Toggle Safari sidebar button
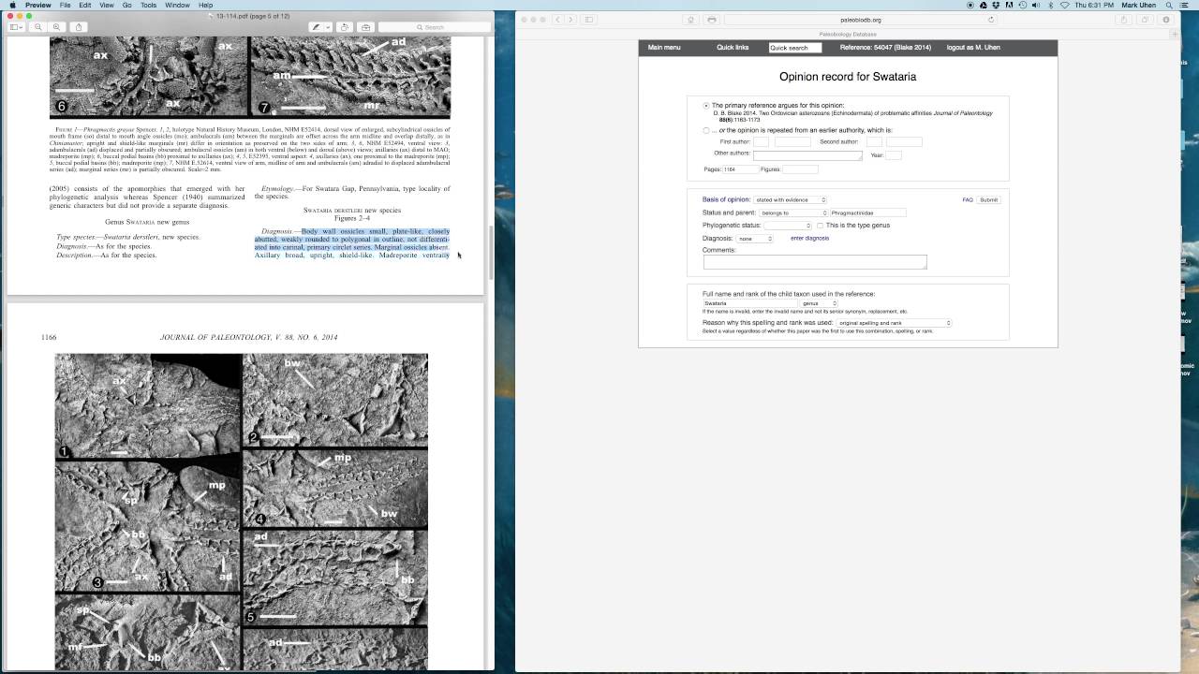 click(588, 20)
